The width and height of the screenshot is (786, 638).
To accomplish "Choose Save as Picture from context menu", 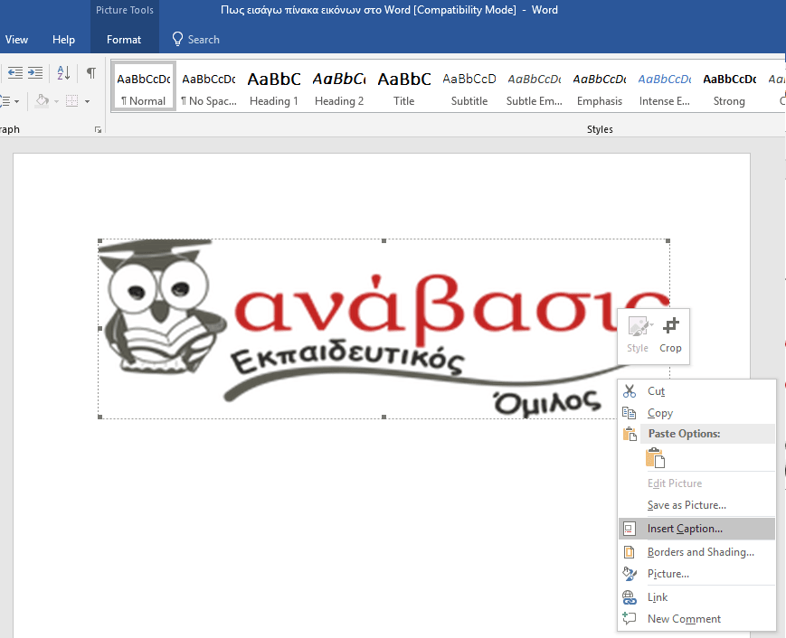I will [696, 505].
